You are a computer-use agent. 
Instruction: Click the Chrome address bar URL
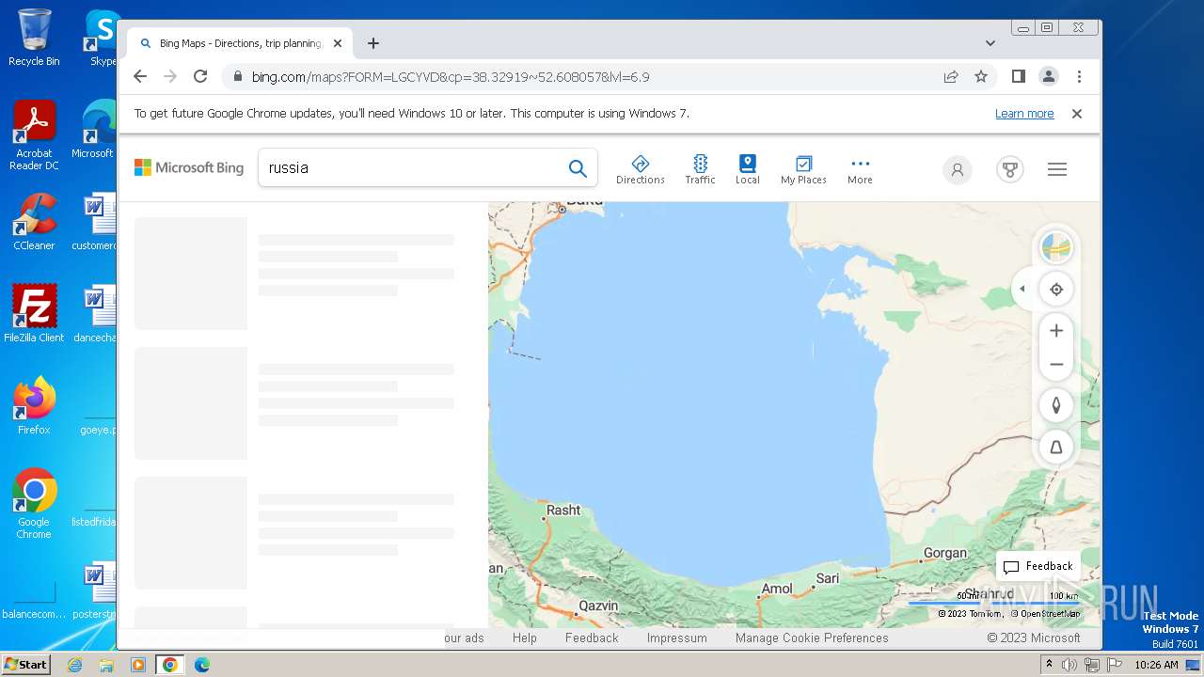(451, 77)
